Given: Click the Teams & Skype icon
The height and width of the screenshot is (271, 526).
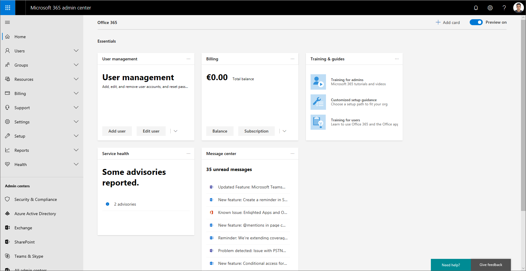Looking at the screenshot, I should tap(8, 256).
